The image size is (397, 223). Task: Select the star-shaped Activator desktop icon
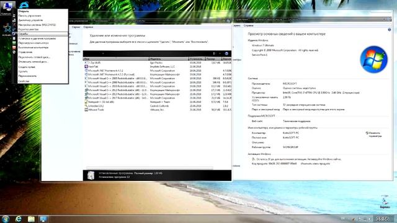7,30
